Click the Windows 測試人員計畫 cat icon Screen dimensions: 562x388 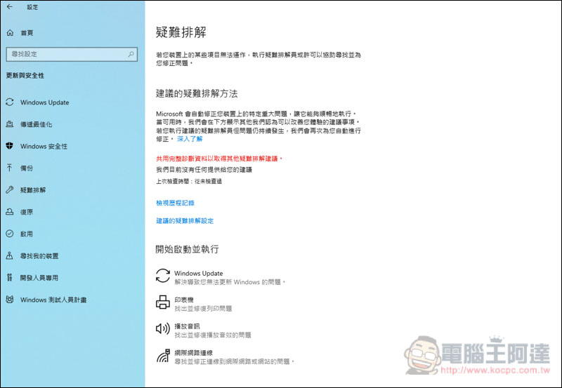tap(10, 300)
